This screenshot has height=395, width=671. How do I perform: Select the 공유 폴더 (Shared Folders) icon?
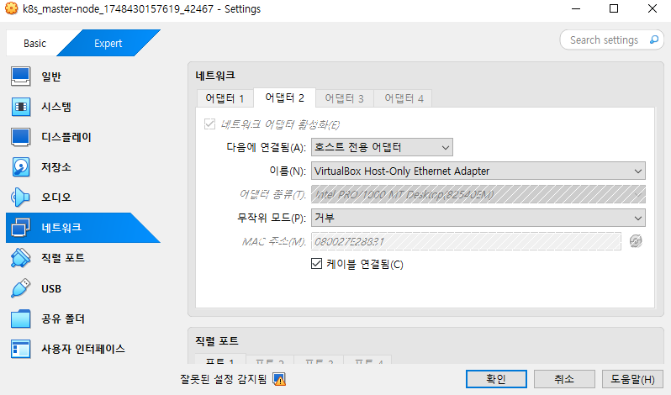click(x=21, y=319)
